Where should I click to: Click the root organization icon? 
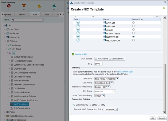click(10, 53)
